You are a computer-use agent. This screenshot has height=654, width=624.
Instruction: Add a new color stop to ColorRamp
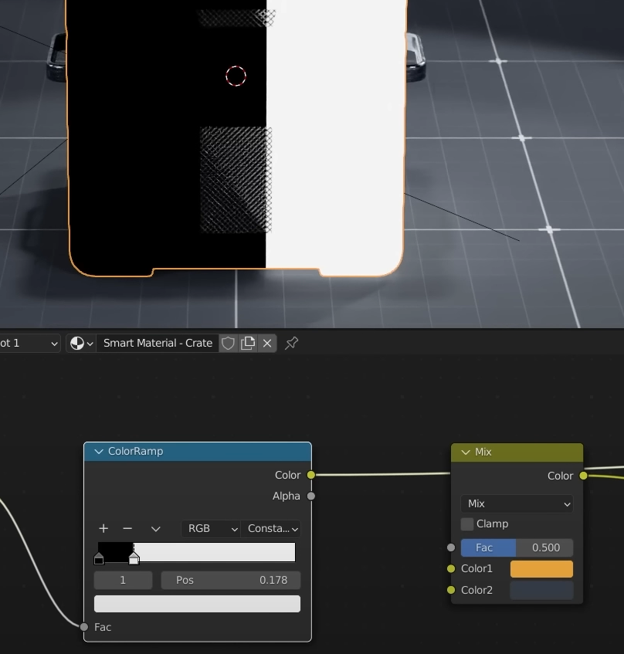[103, 528]
